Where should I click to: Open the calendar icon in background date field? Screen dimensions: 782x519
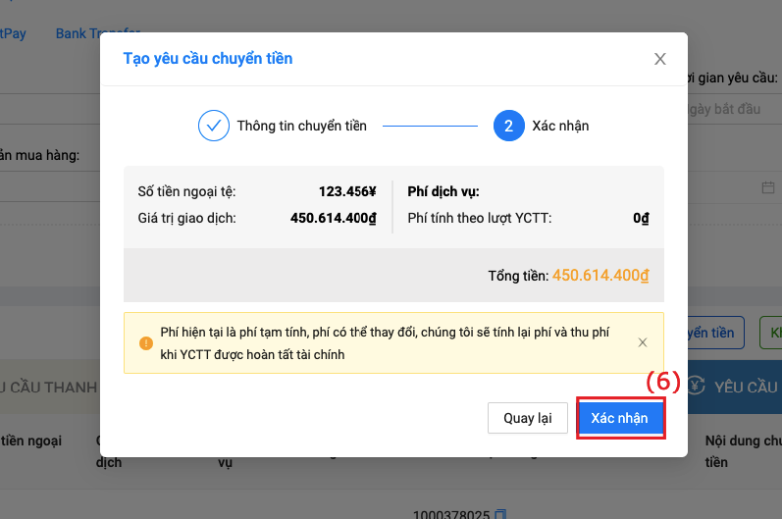767,187
